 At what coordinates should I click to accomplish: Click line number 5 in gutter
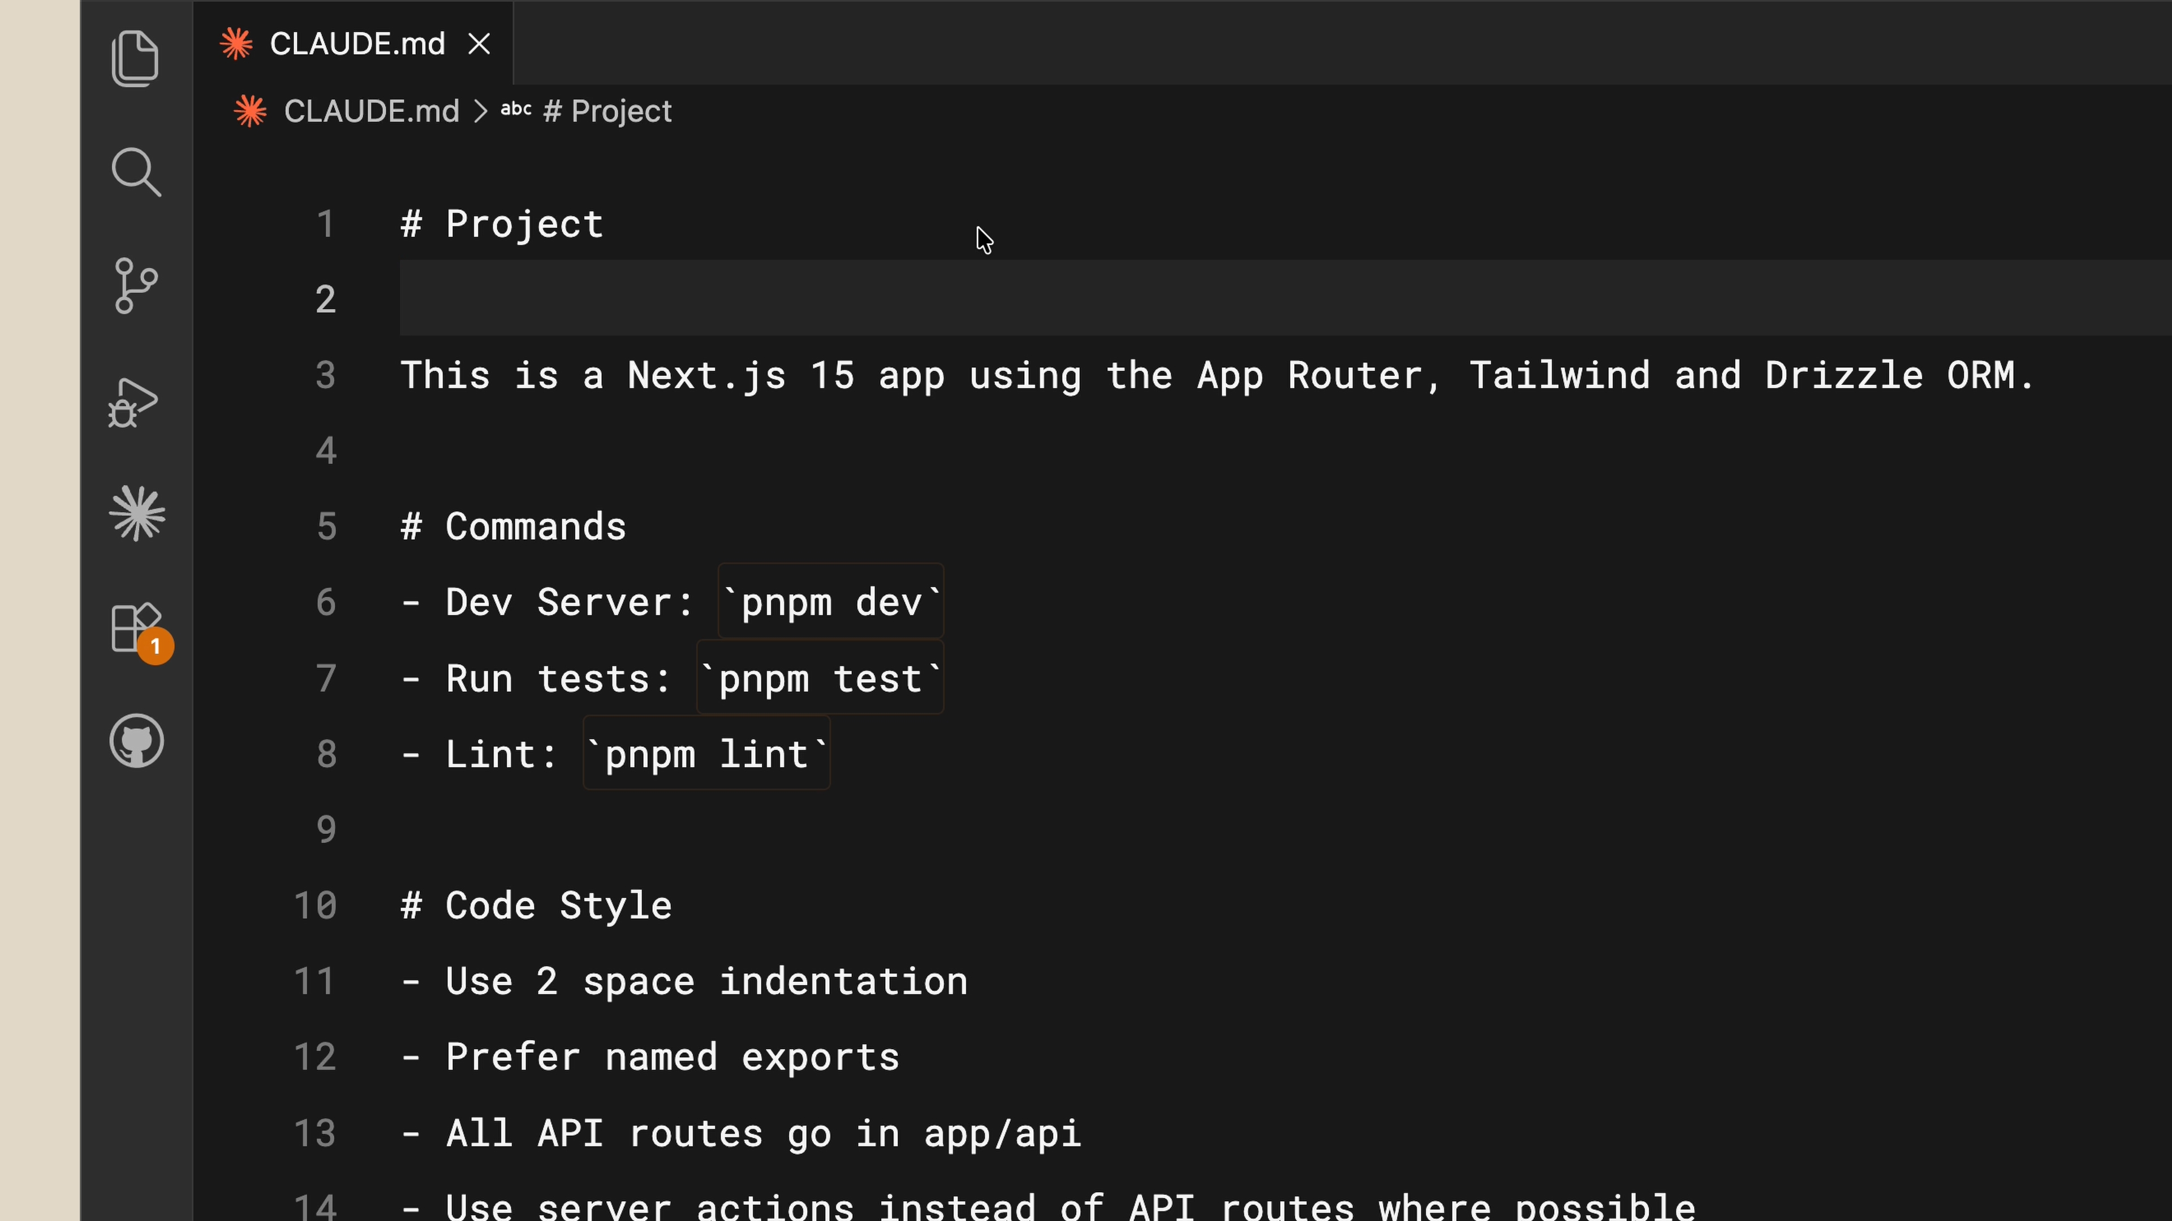326,527
